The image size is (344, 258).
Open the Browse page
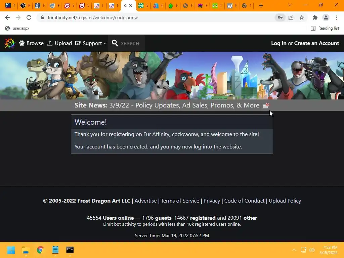point(31,43)
